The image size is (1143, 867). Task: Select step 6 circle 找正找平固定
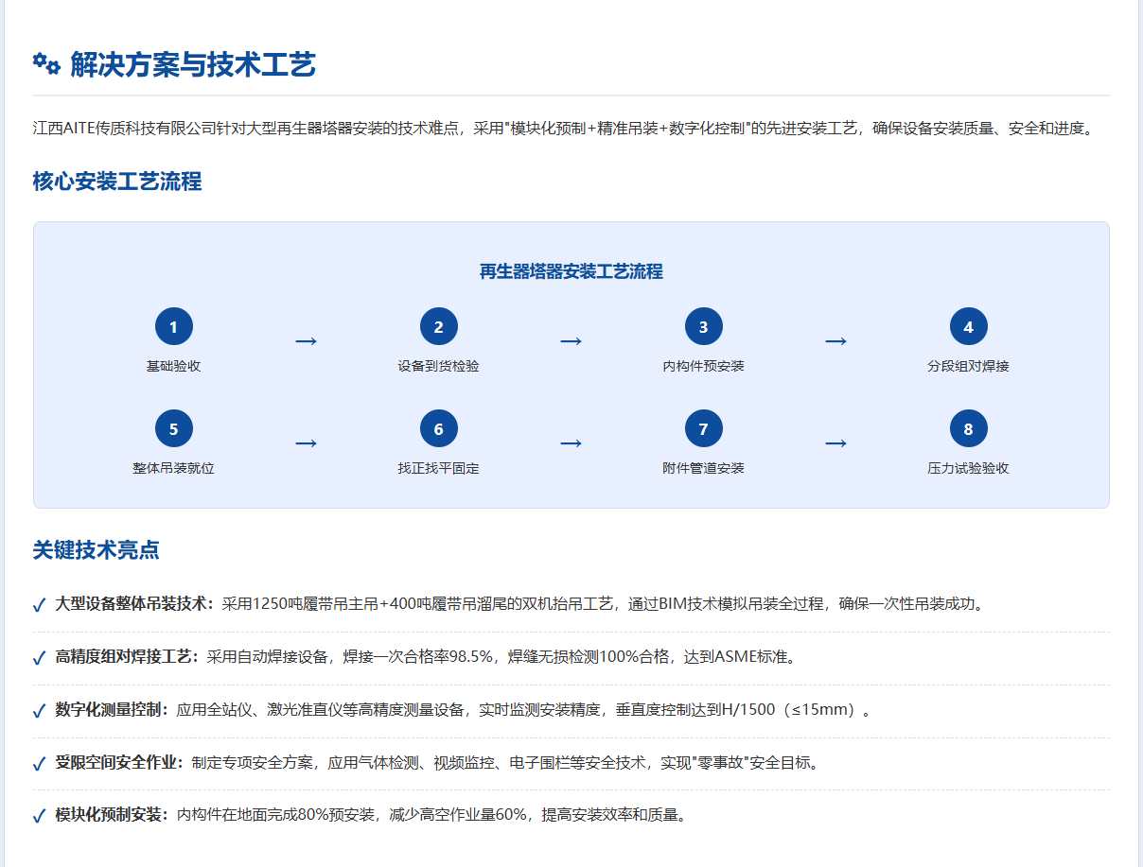pos(438,429)
